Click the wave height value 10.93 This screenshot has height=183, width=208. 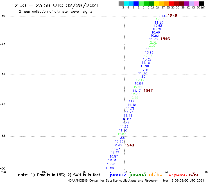149,52
